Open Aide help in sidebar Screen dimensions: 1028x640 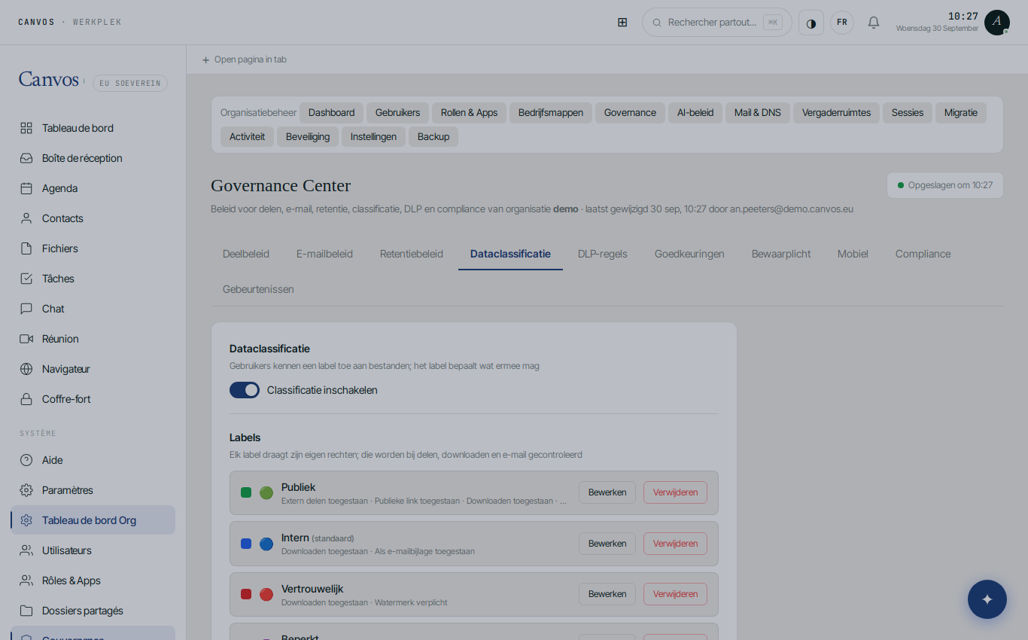[x=93, y=460]
